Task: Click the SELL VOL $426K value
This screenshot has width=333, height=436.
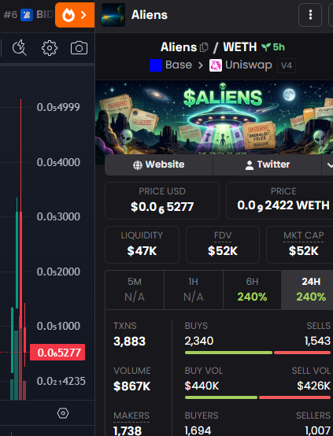Action: 314,386
